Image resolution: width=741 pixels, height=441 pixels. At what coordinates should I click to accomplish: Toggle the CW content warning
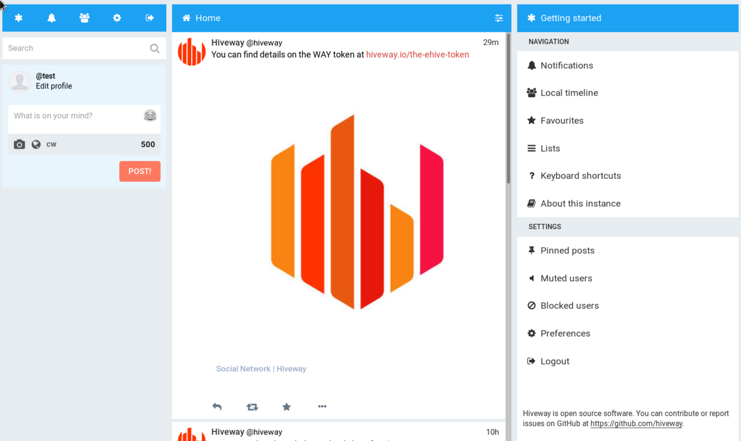click(52, 145)
